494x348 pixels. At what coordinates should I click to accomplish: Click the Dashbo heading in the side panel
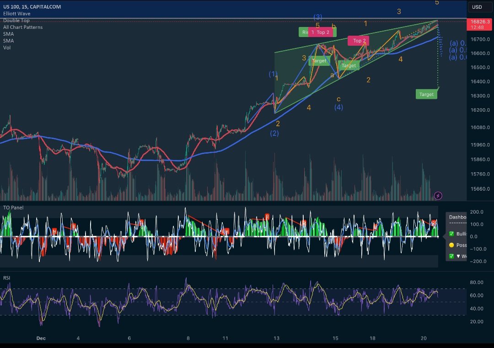pos(457,217)
